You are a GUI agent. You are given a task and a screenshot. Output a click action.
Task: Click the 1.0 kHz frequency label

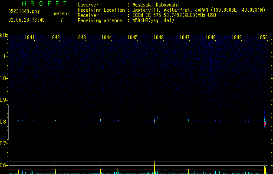coord(3,78)
